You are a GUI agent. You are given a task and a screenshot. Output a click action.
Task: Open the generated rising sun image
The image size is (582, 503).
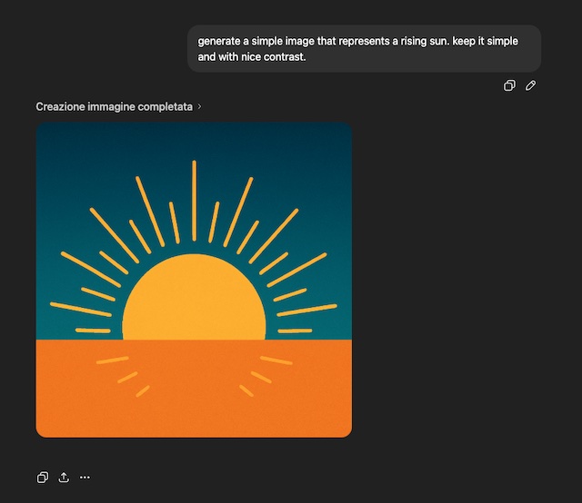[x=194, y=280]
